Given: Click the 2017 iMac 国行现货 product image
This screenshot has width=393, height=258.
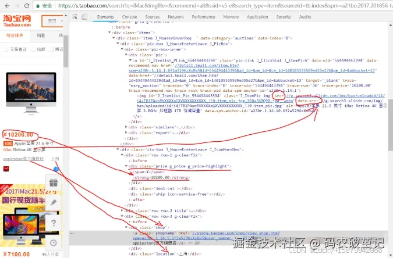Looking at the screenshot, I should pyautogui.click(x=30, y=214).
